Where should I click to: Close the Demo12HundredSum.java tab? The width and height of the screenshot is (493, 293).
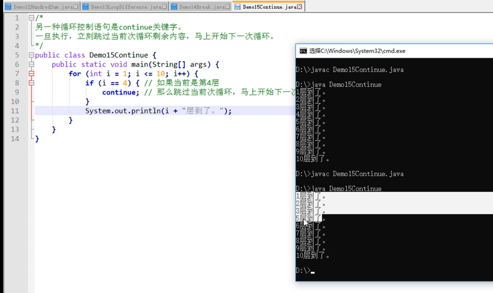click(x=76, y=7)
